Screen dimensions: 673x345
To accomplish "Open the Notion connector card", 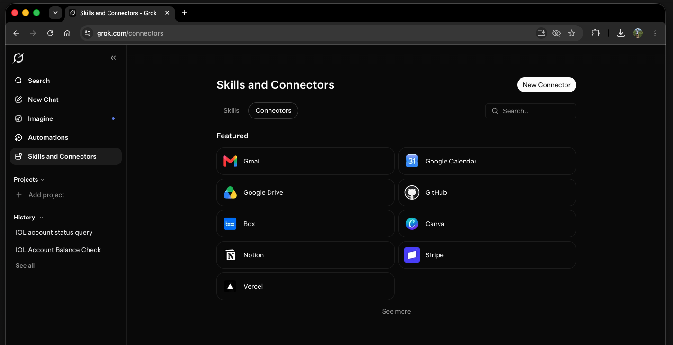I will [305, 255].
